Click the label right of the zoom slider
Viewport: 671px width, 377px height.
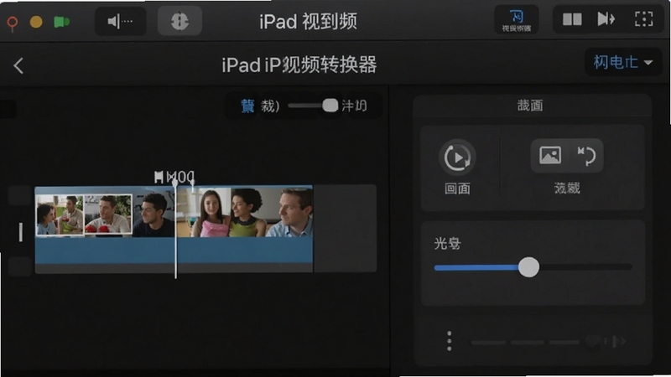(x=354, y=106)
